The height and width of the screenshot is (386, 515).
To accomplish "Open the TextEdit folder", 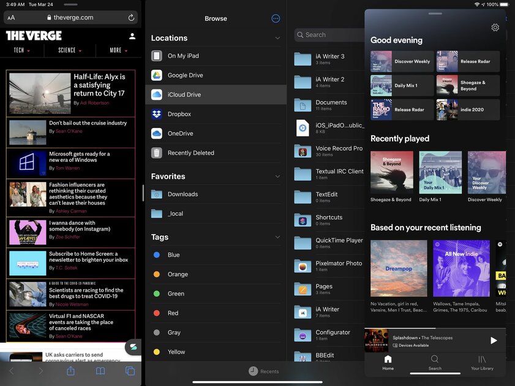I will pyautogui.click(x=329, y=197).
